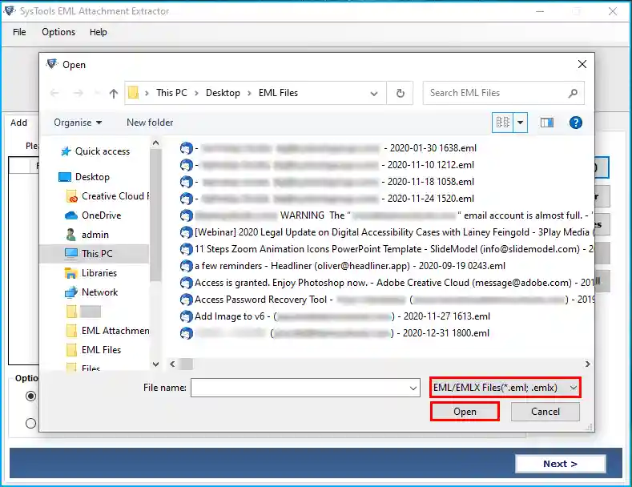Refresh the EML Files folder
Screen dimensions: 632x487
pyautogui.click(x=400, y=93)
